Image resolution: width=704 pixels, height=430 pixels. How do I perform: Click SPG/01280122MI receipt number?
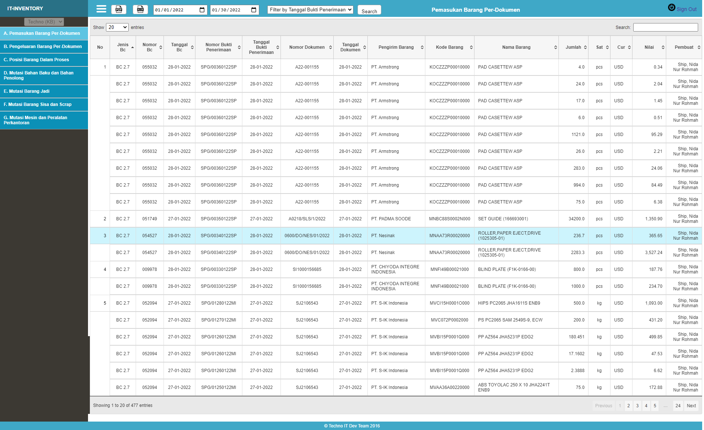[219, 303]
